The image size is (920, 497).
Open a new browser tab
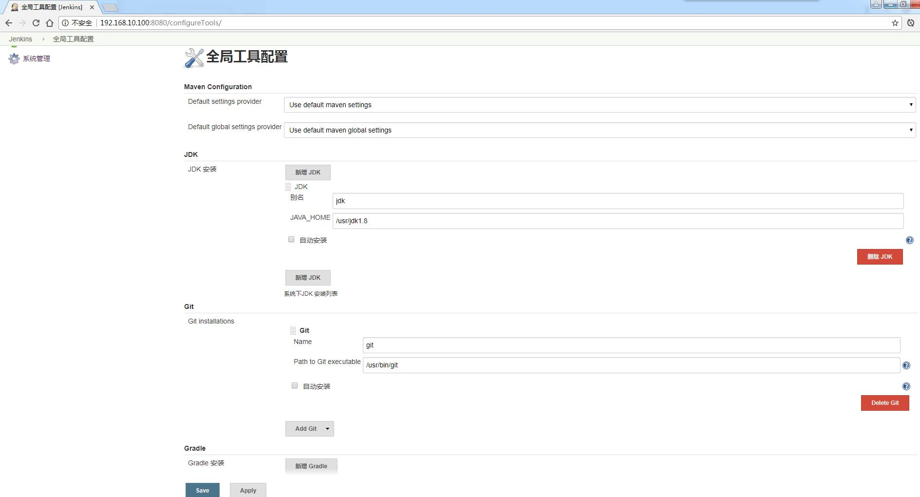(110, 7)
